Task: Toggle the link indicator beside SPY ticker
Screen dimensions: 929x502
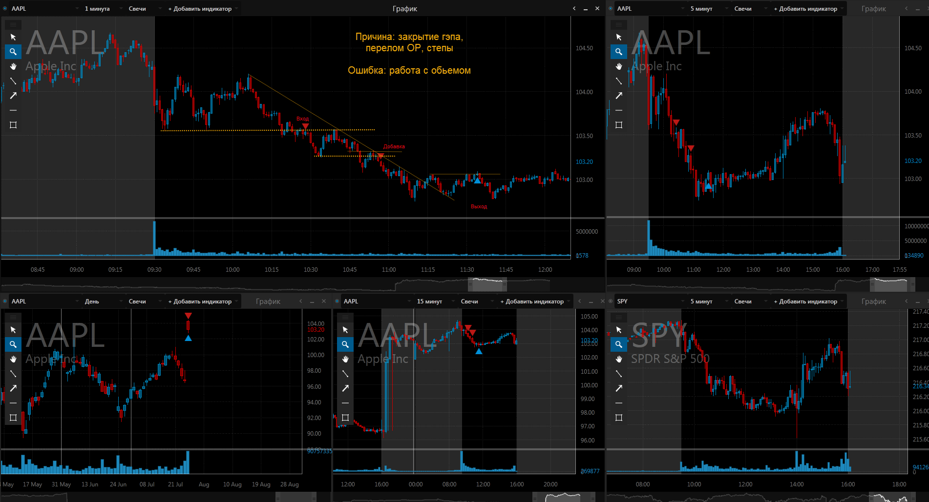Action: point(611,301)
